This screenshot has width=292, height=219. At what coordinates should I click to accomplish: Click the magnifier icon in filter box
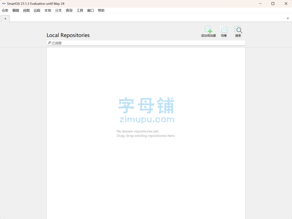click(49, 43)
